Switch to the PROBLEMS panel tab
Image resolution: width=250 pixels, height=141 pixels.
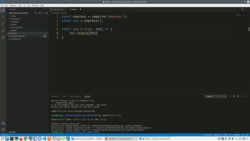pos(55,96)
